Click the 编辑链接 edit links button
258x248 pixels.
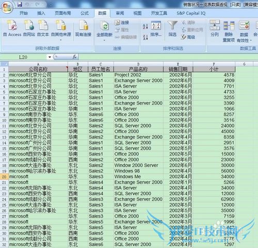[x=126, y=37]
